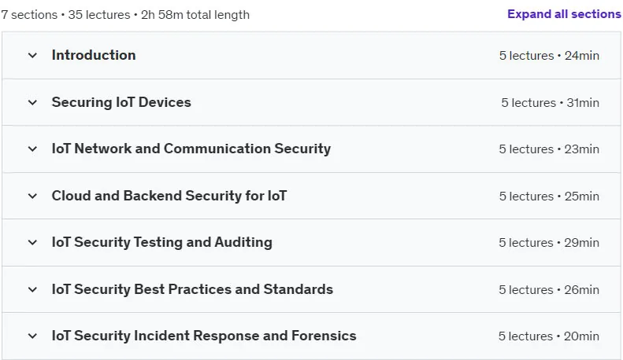The height and width of the screenshot is (360, 623).
Task: Select Securing IoT Devices section title
Action: pos(121,102)
